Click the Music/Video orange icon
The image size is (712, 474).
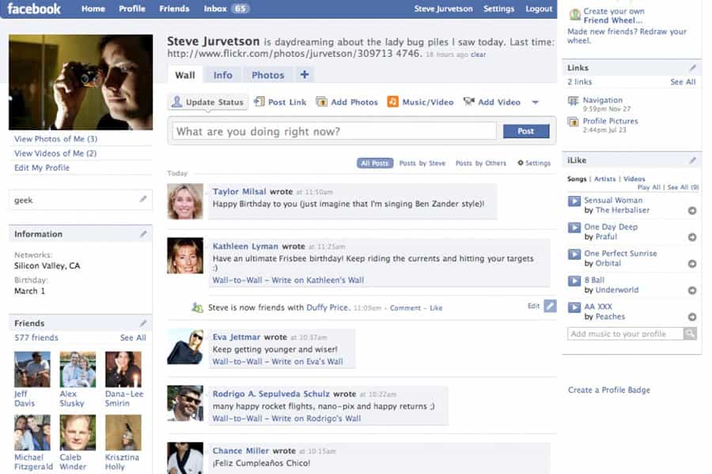click(x=392, y=102)
